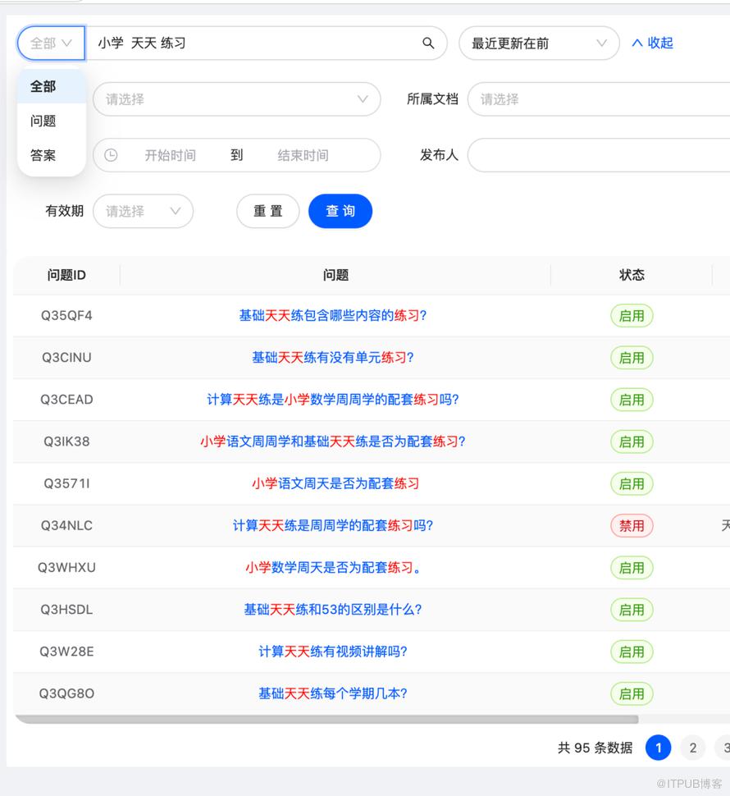
Task: Open the 全部 search type dropdown
Action: coord(51,43)
